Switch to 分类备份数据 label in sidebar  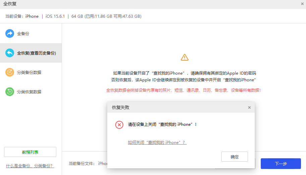coord(29,73)
